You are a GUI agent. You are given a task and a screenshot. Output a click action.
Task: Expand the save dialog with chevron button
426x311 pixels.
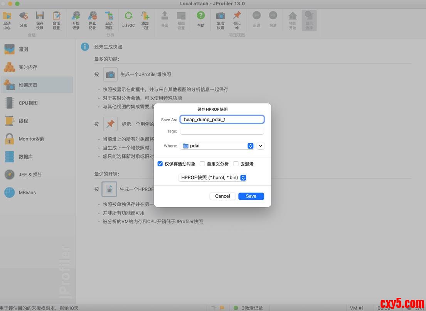(x=261, y=146)
